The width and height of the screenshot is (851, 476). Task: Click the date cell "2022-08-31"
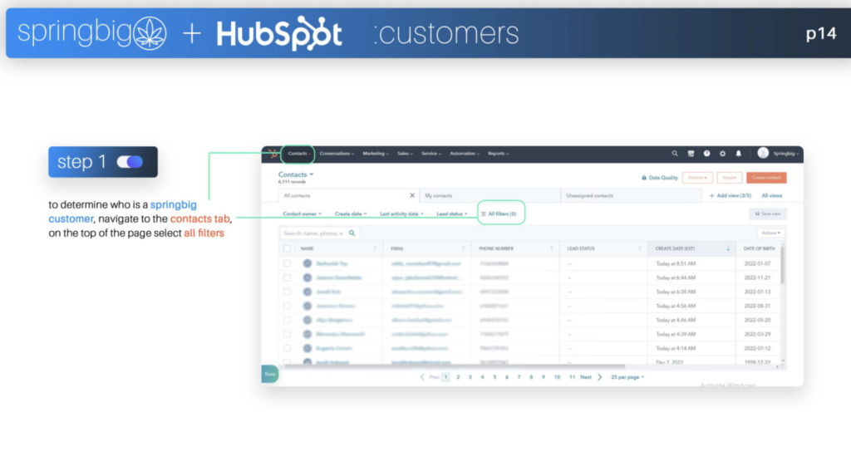point(758,306)
